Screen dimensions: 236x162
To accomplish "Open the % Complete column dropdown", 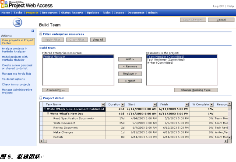I will 211,104.
